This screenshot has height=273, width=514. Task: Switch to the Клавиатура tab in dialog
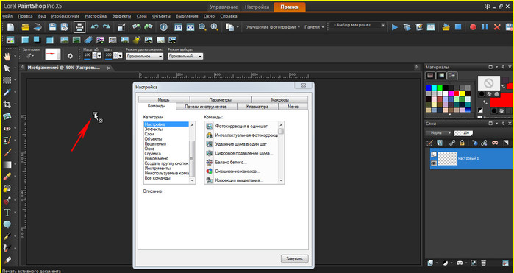pos(257,107)
